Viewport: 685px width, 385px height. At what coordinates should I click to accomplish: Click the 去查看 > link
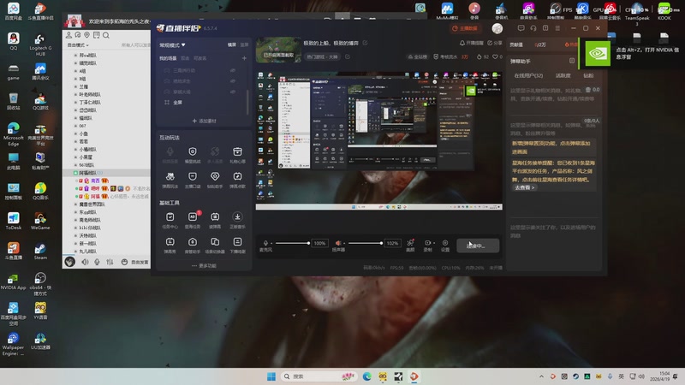[x=524, y=187]
